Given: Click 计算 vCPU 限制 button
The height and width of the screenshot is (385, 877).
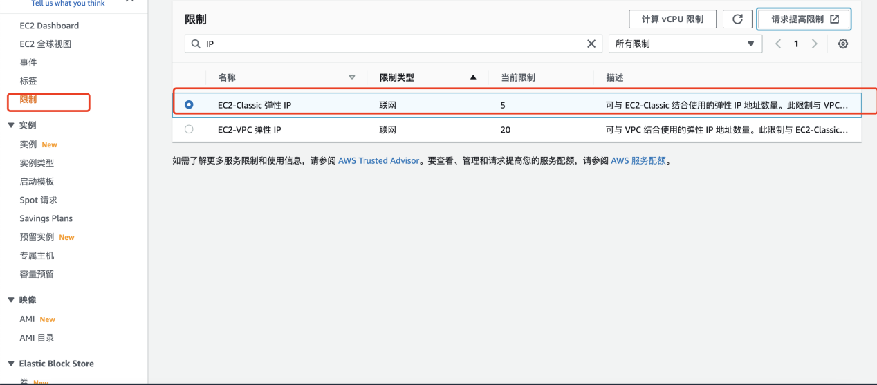Looking at the screenshot, I should point(672,19).
